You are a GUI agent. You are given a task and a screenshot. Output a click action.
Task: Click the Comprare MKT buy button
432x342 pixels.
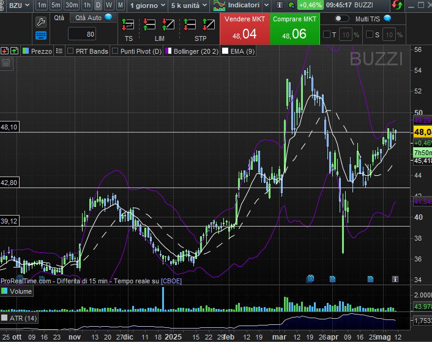(294, 29)
